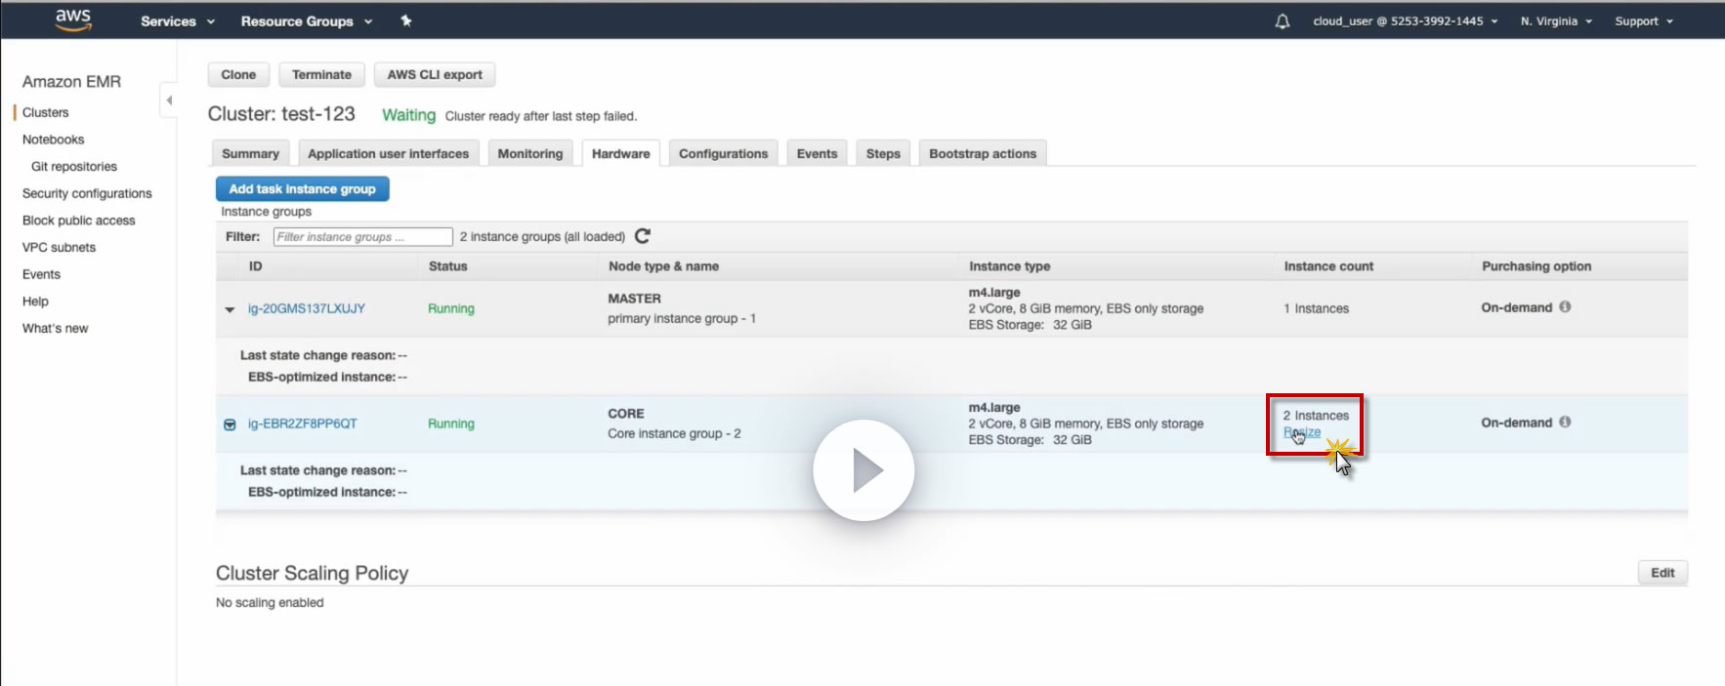The height and width of the screenshot is (686, 1725).
Task: Switch to the Monitoring tab
Action: point(530,153)
